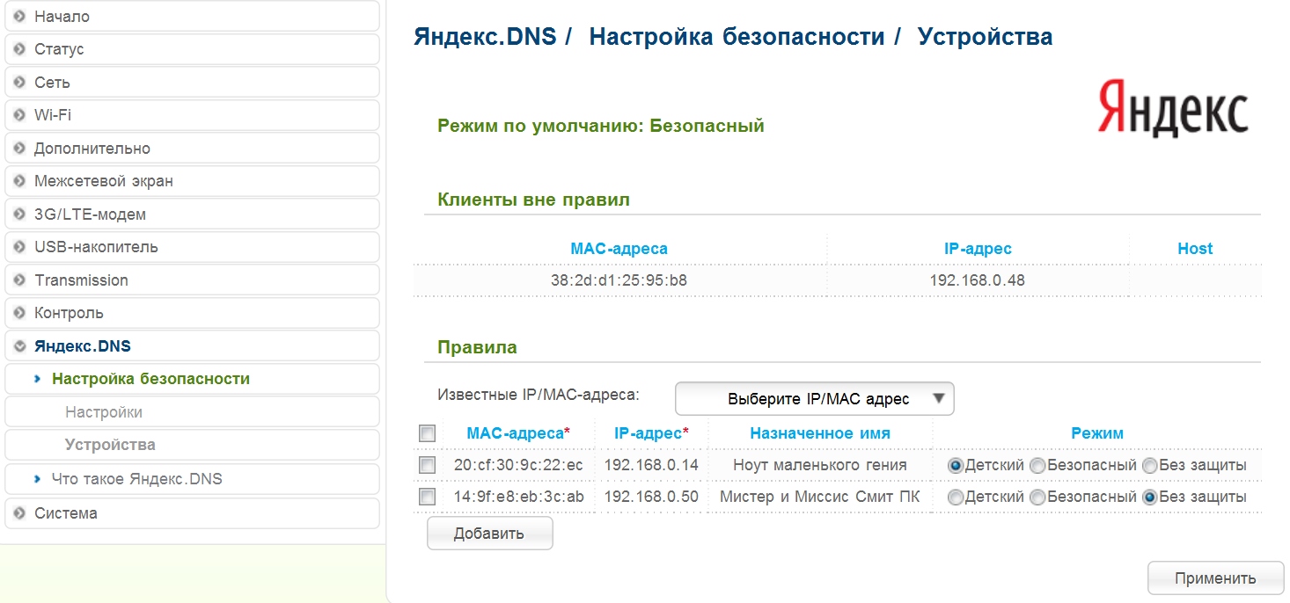Open the Выберите IP/MAC адрес dropdown
The image size is (1290, 603).
click(x=814, y=398)
